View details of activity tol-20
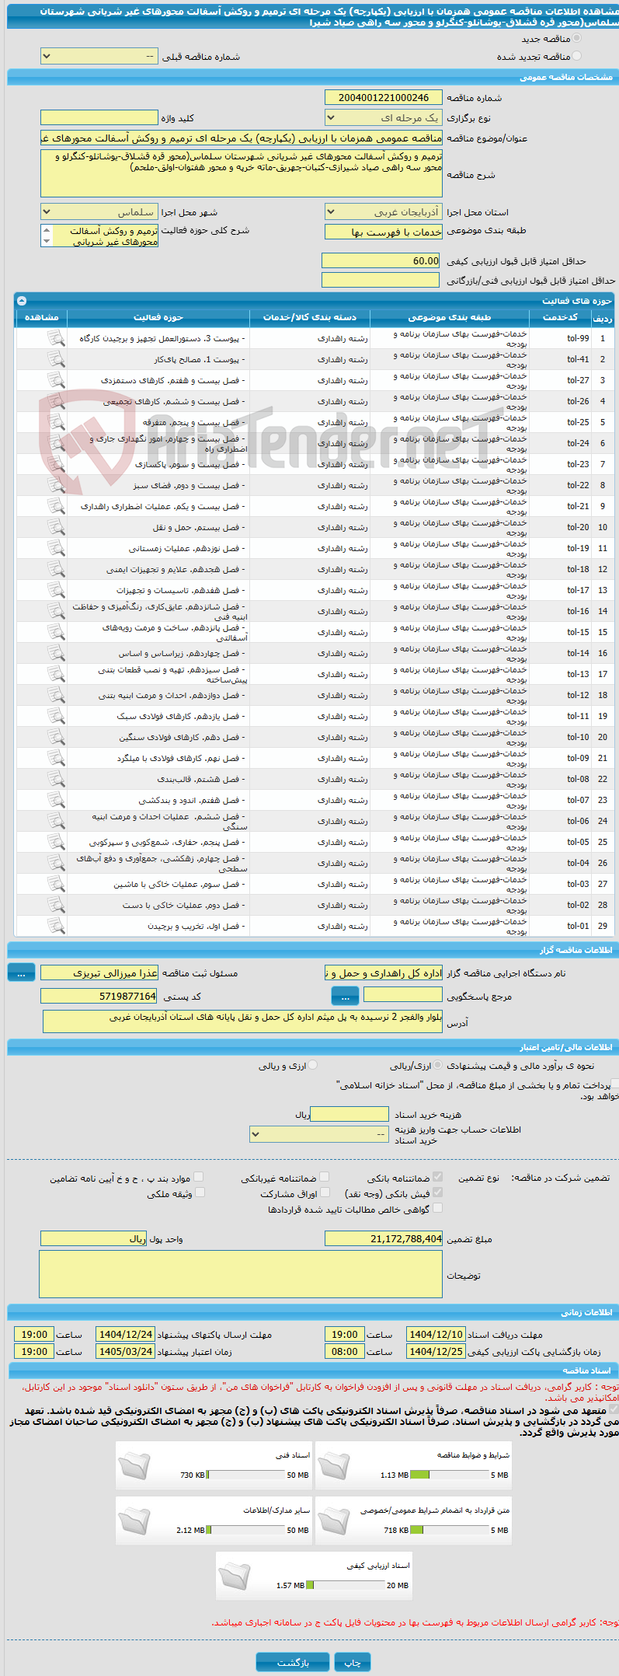This screenshot has width=619, height=1676. click(x=56, y=527)
